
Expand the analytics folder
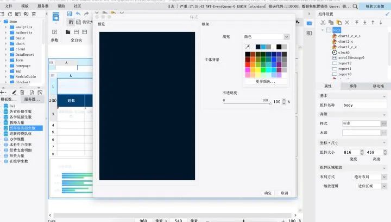pyautogui.click(x=6, y=27)
